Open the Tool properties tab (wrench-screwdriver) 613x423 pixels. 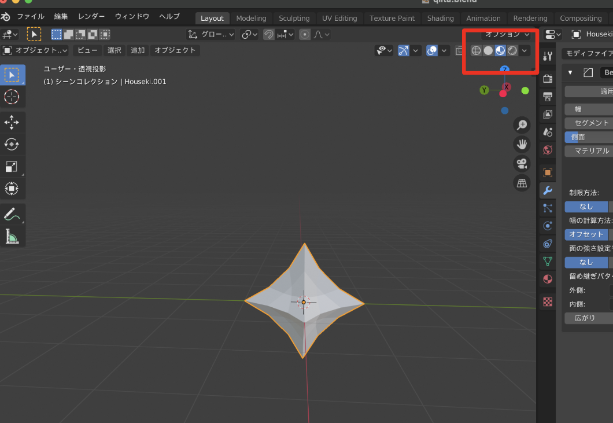[x=548, y=56]
